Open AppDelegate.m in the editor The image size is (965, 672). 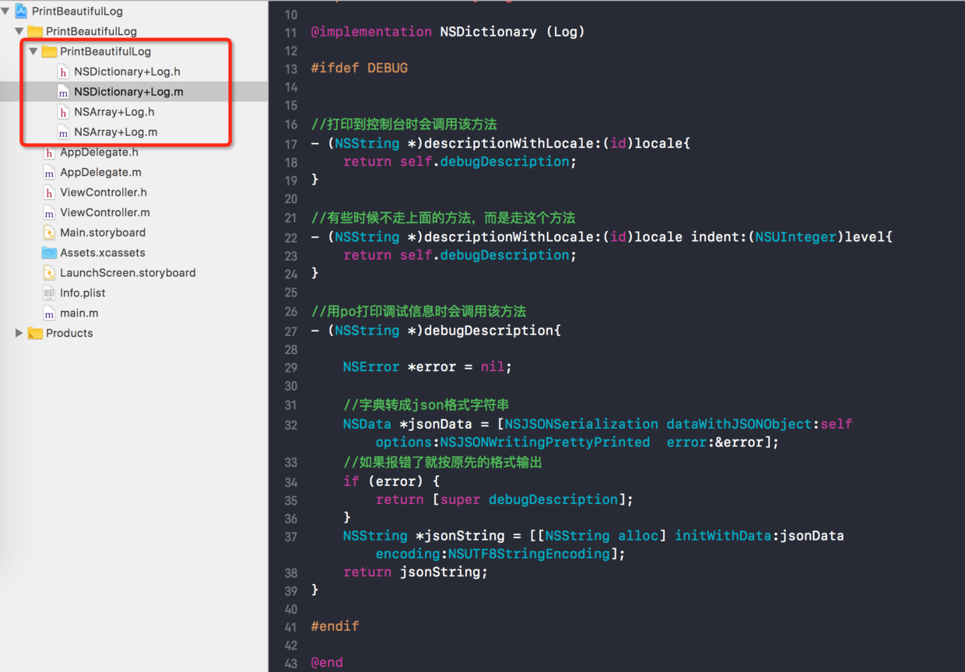(100, 173)
